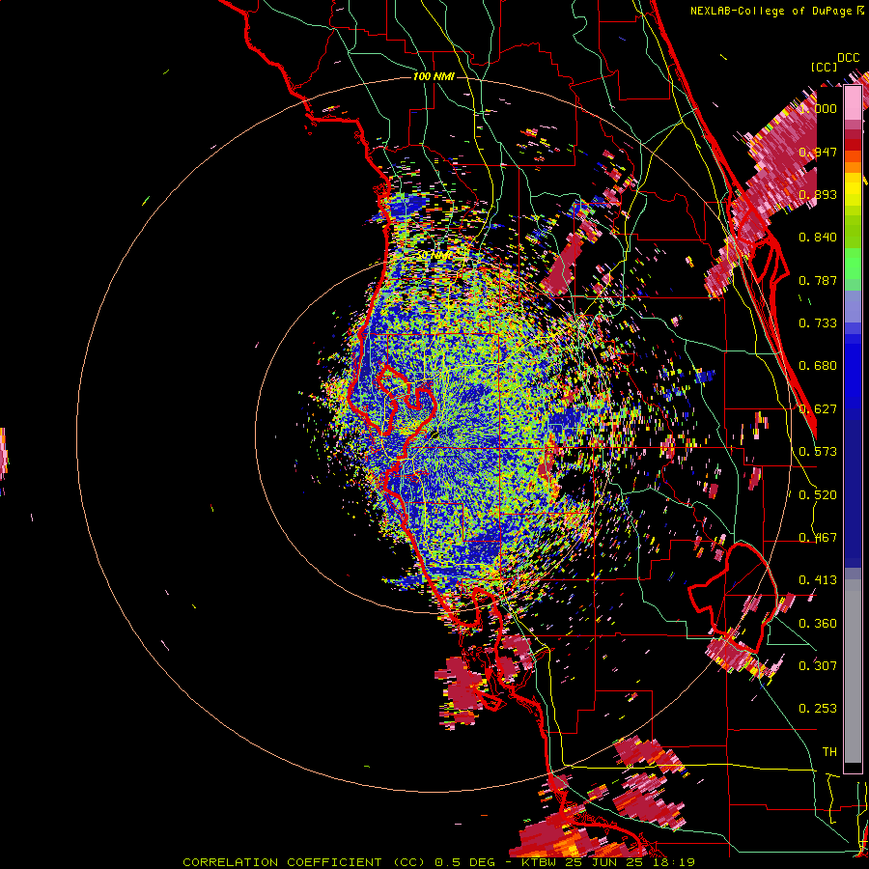The image size is (869, 869).
Task: Click the 0.520 value on the color scale
Action: click(x=818, y=495)
